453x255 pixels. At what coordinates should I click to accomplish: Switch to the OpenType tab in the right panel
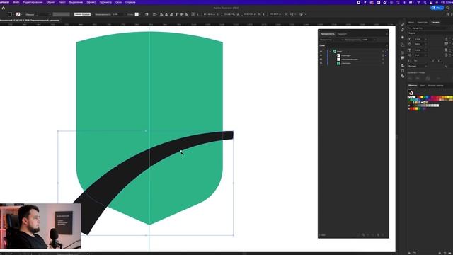click(x=422, y=22)
